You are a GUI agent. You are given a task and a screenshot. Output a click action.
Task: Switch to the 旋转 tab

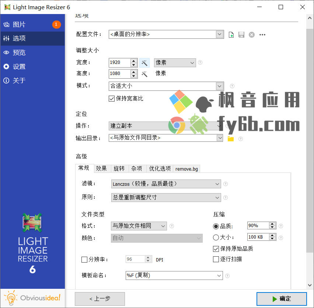[119, 169]
